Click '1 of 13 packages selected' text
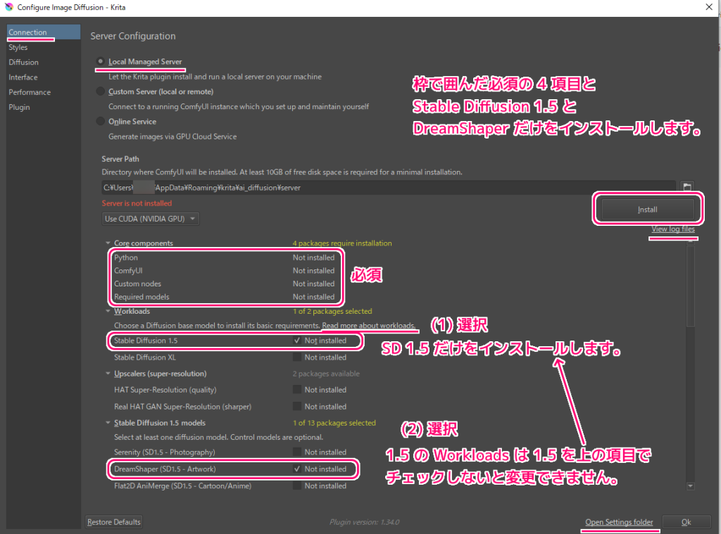The height and width of the screenshot is (534, 721). [x=334, y=423]
